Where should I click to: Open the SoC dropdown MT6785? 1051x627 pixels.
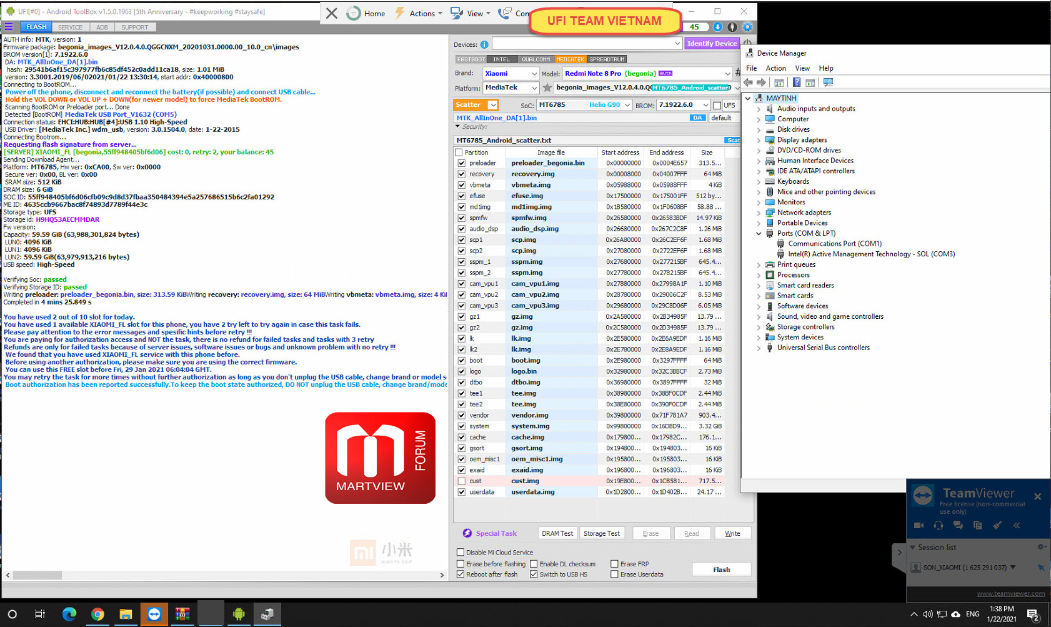tap(584, 105)
